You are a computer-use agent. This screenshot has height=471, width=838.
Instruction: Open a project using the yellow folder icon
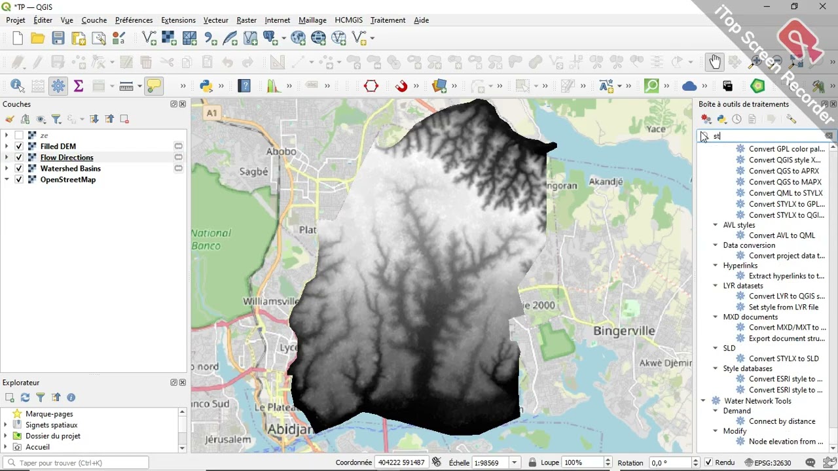(x=38, y=39)
